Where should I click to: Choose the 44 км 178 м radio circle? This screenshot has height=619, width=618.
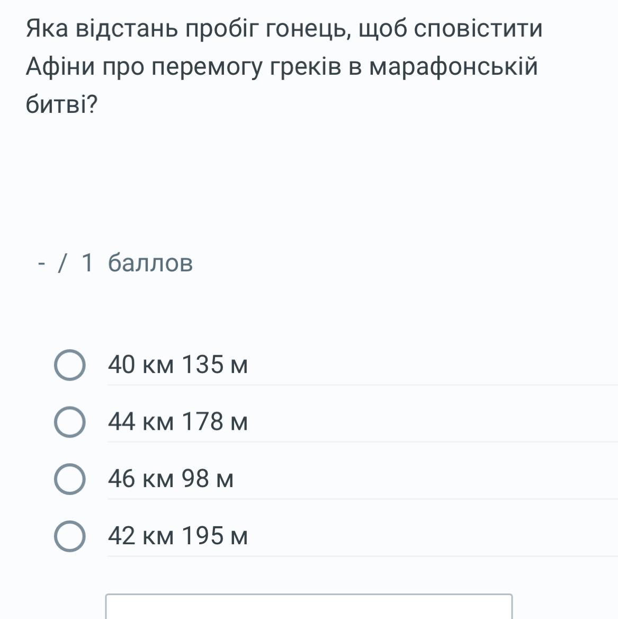[x=69, y=422]
